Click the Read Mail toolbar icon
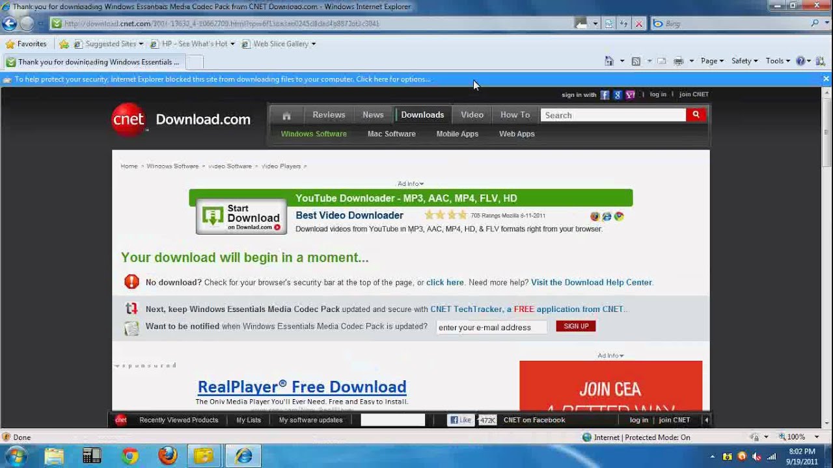The image size is (833, 468). tap(661, 61)
